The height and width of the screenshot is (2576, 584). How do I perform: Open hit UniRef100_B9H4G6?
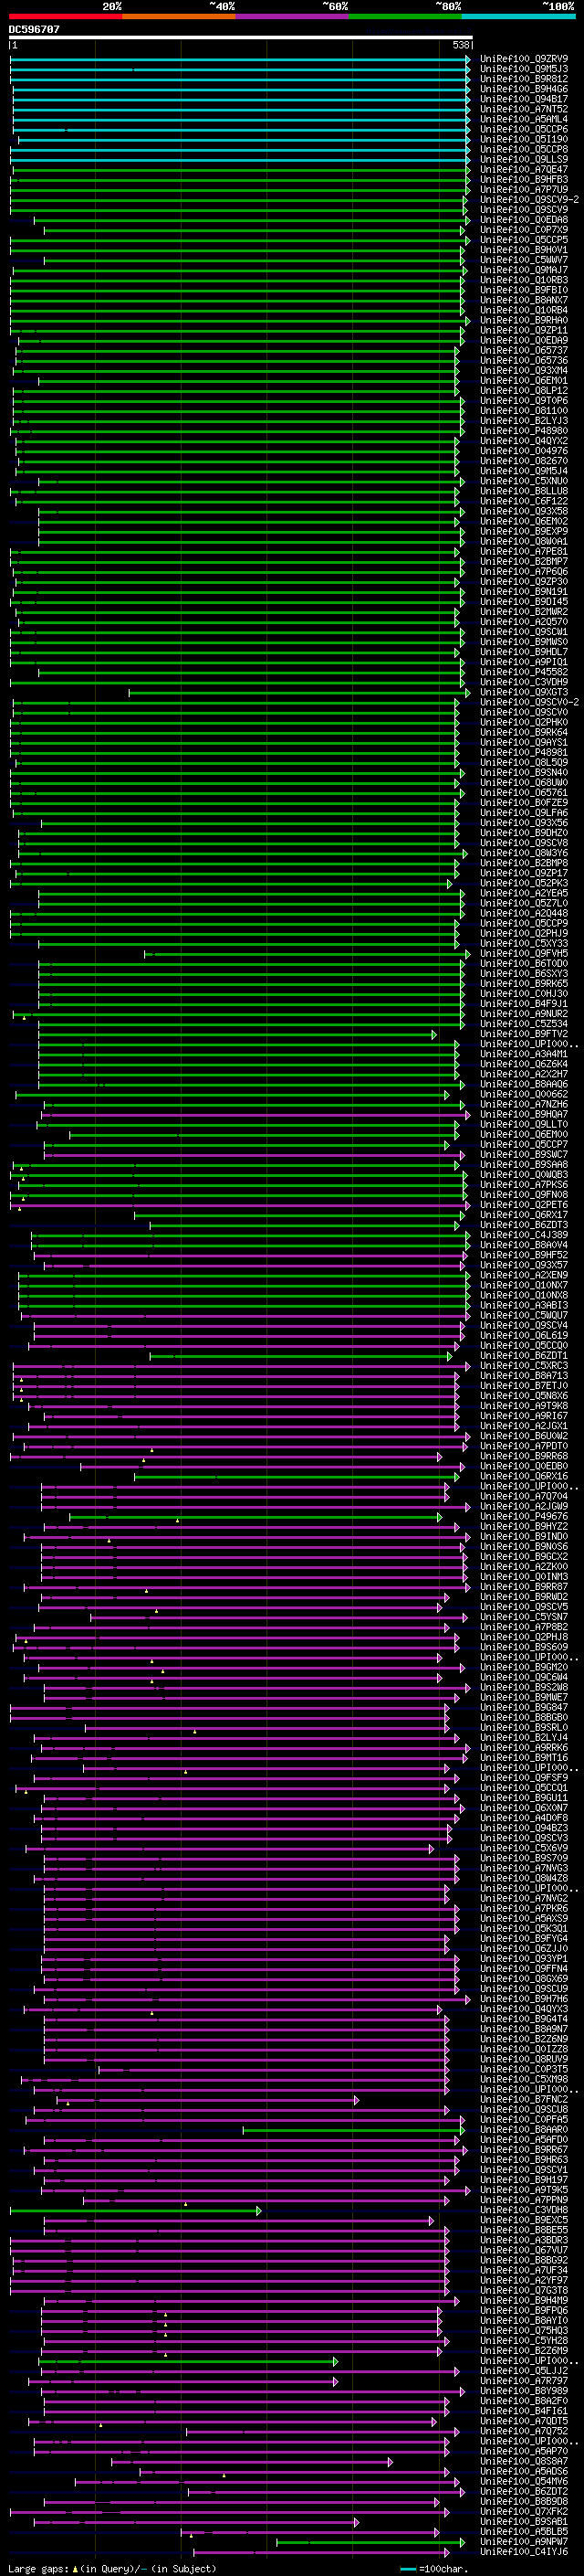point(524,89)
